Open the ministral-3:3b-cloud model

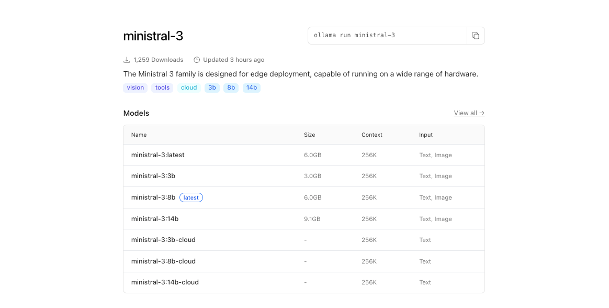[x=163, y=240]
